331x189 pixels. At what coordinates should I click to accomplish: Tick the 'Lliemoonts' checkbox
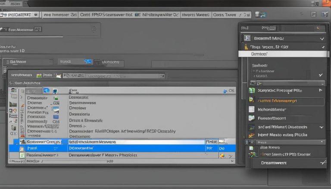click(97, 62)
